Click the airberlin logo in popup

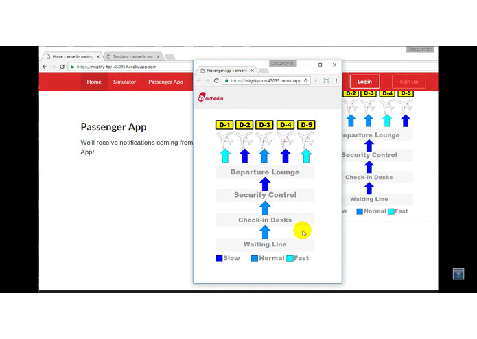pyautogui.click(x=211, y=97)
